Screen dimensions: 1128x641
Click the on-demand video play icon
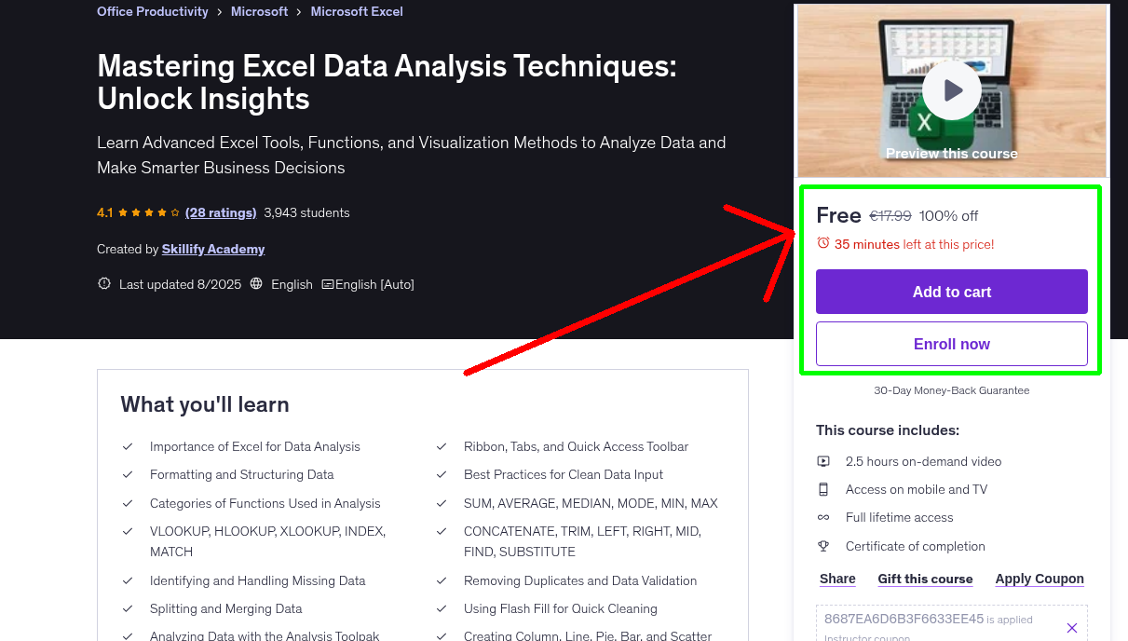[823, 460]
